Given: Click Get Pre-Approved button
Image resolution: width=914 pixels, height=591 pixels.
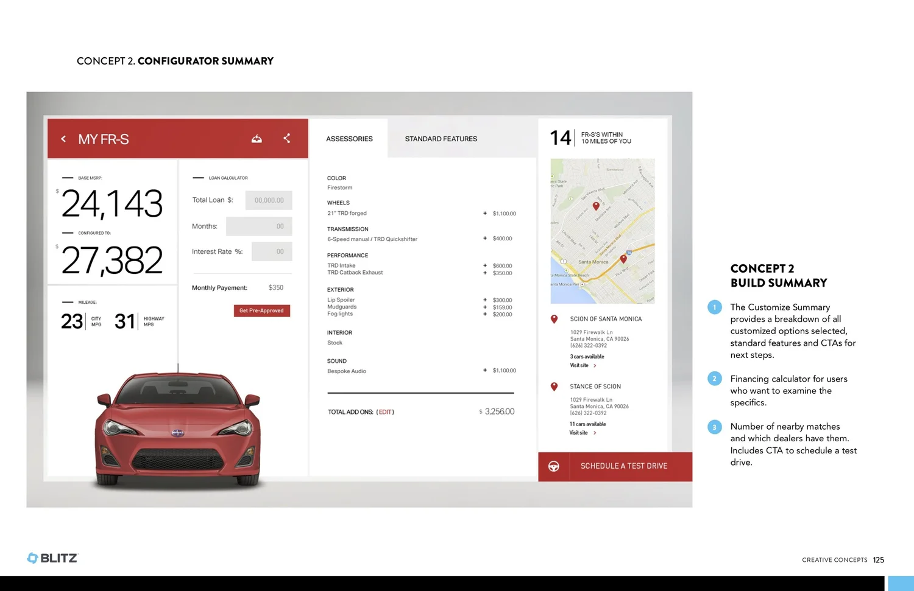Looking at the screenshot, I should pyautogui.click(x=261, y=310).
